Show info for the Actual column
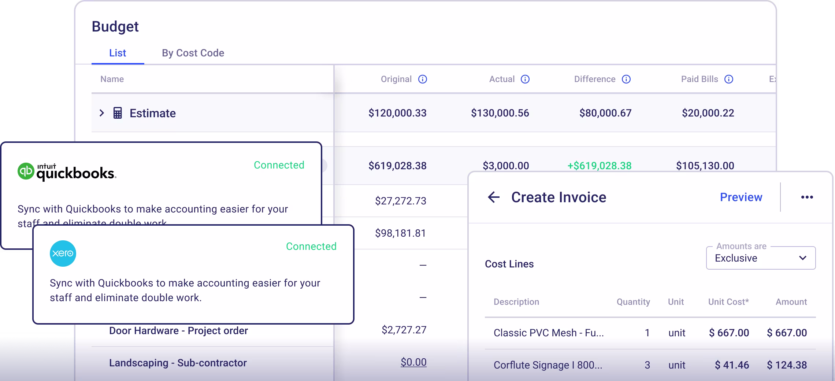The height and width of the screenshot is (381, 835). tap(525, 79)
